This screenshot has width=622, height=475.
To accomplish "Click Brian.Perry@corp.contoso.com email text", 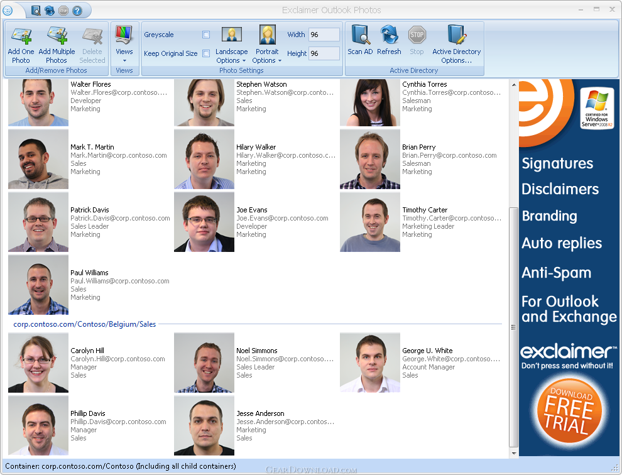I will pyautogui.click(x=449, y=156).
